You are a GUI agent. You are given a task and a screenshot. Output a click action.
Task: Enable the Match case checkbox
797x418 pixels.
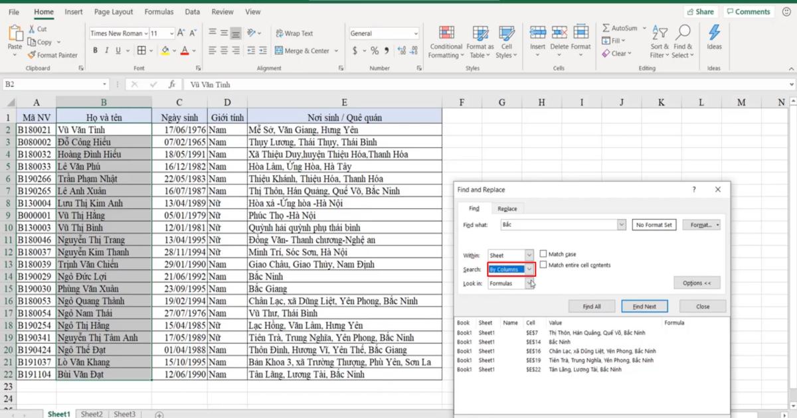tap(543, 253)
